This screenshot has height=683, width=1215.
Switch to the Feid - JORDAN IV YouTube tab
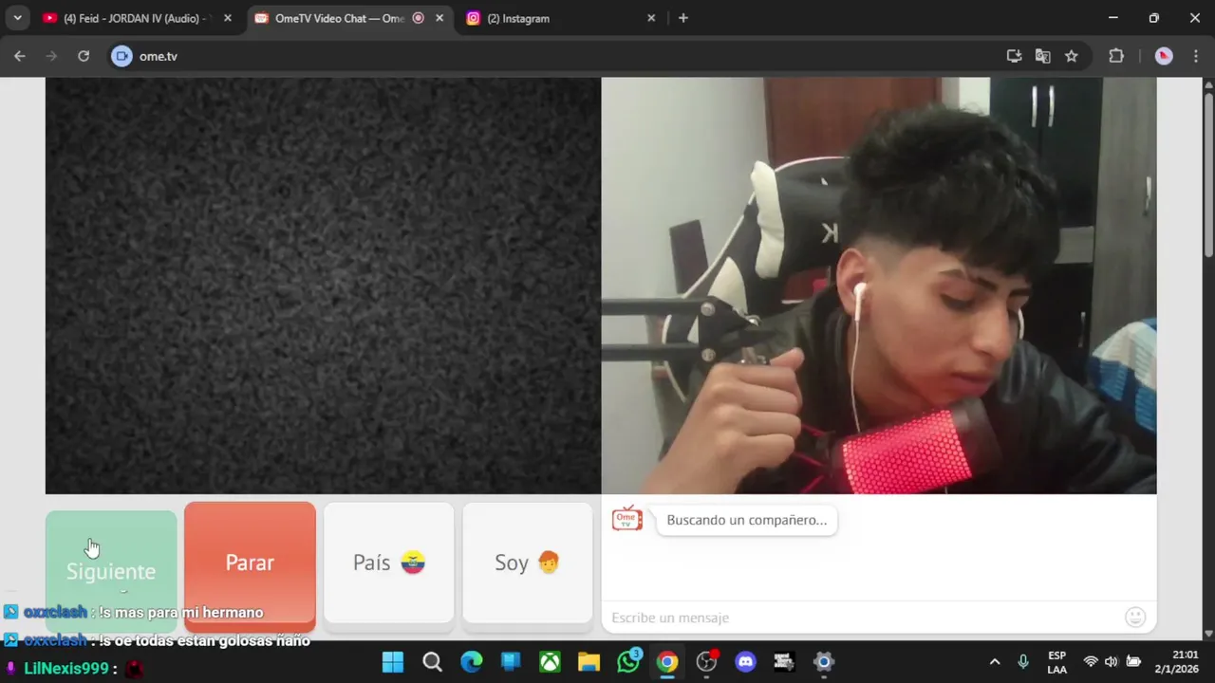point(137,18)
